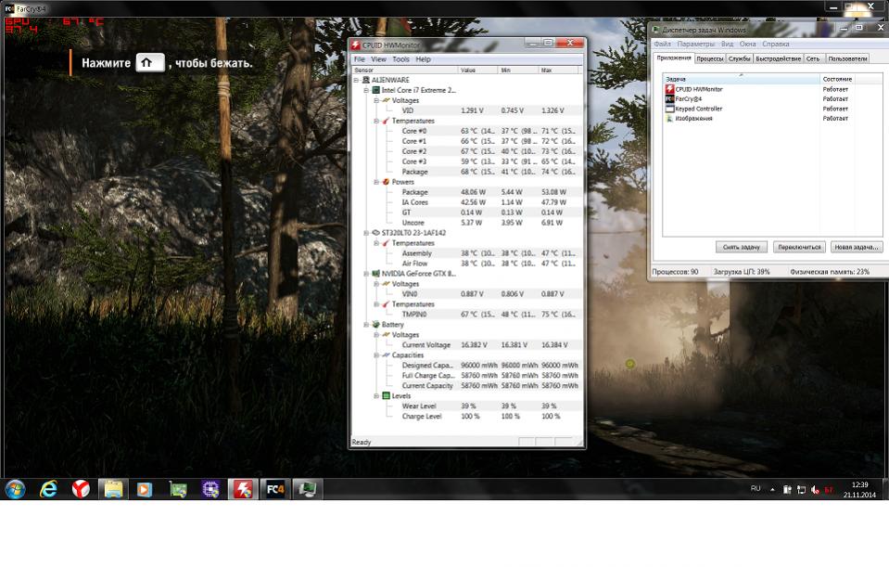Open Параметры menu in Task Manager
This screenshot has height=567, width=889.
695,44
